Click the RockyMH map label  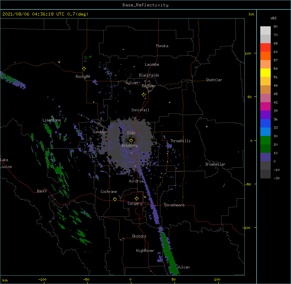(x=83, y=77)
